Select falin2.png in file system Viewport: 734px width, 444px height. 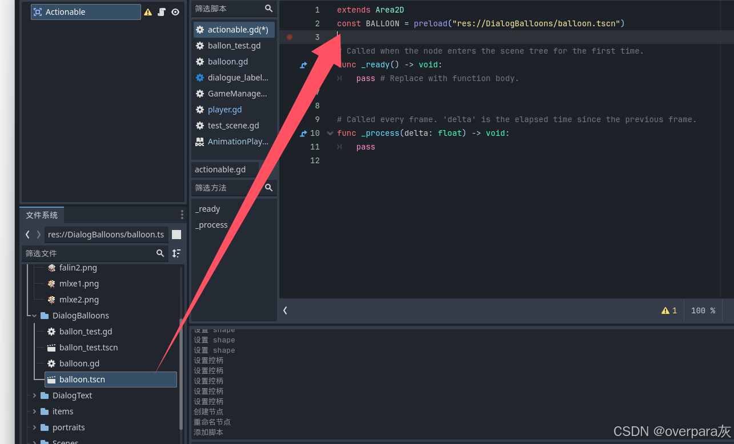[78, 268]
